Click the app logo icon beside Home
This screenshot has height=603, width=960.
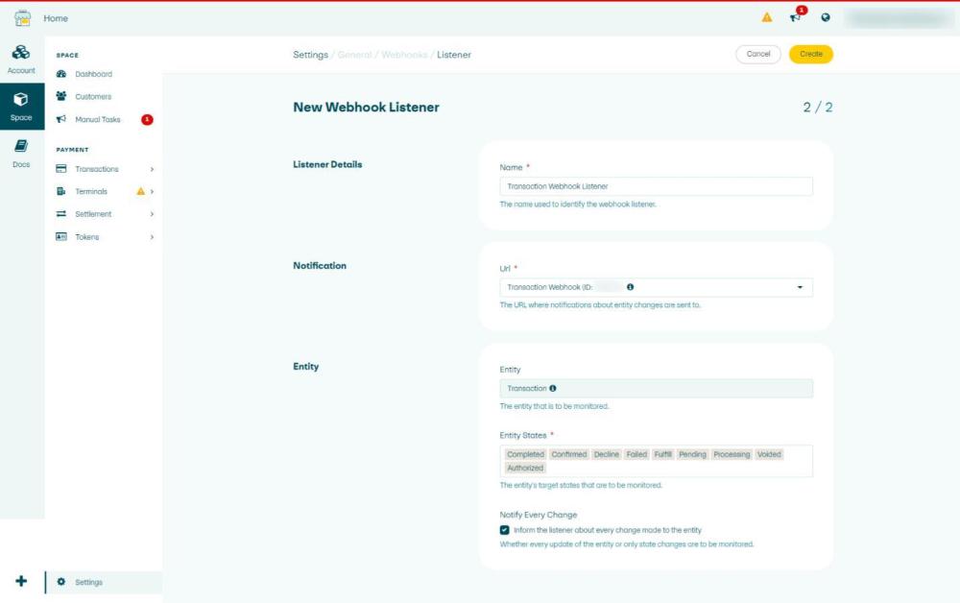coord(21,16)
